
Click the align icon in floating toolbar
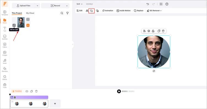[145, 31]
